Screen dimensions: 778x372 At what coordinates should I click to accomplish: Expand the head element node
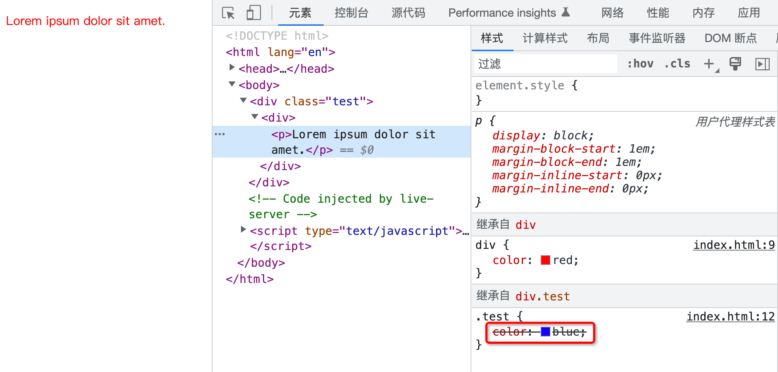click(x=232, y=67)
